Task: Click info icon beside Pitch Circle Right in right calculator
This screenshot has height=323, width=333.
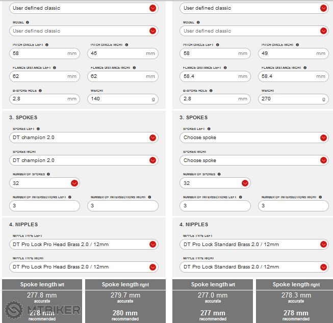Action: (297, 45)
